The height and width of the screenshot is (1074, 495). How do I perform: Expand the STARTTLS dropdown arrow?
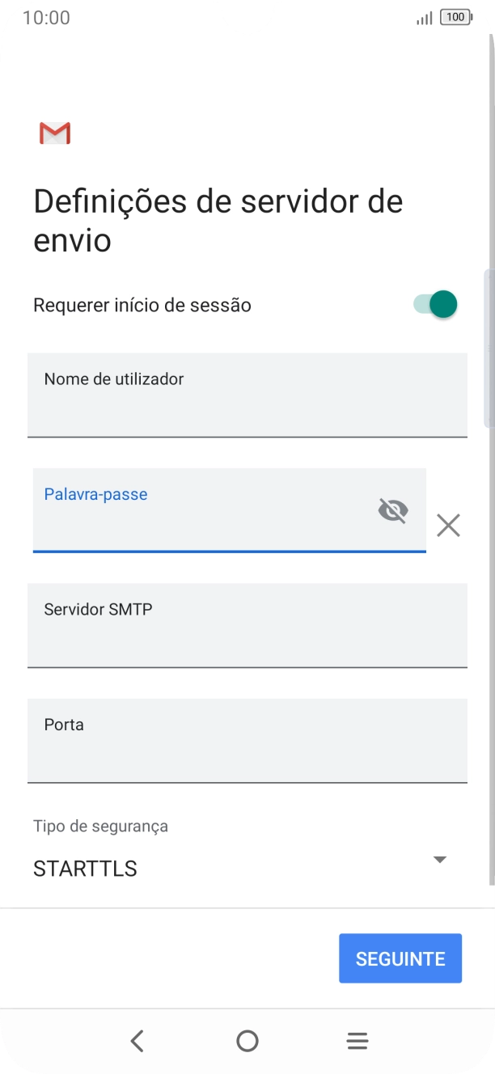[x=441, y=860]
